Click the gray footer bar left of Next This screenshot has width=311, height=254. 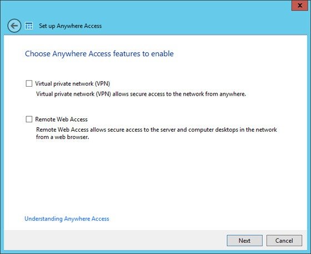pos(115,240)
